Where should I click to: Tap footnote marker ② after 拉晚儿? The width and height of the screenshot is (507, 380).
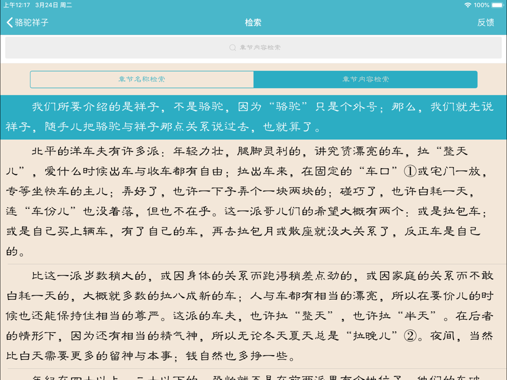click(410, 336)
